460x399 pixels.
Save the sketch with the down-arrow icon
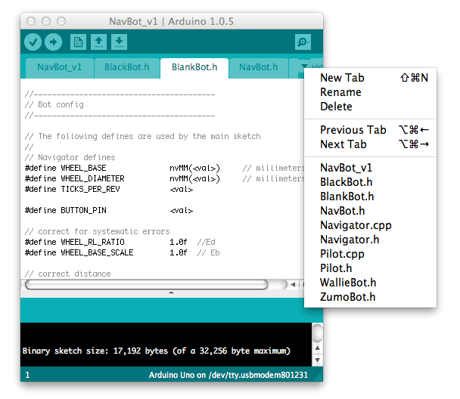[x=119, y=42]
